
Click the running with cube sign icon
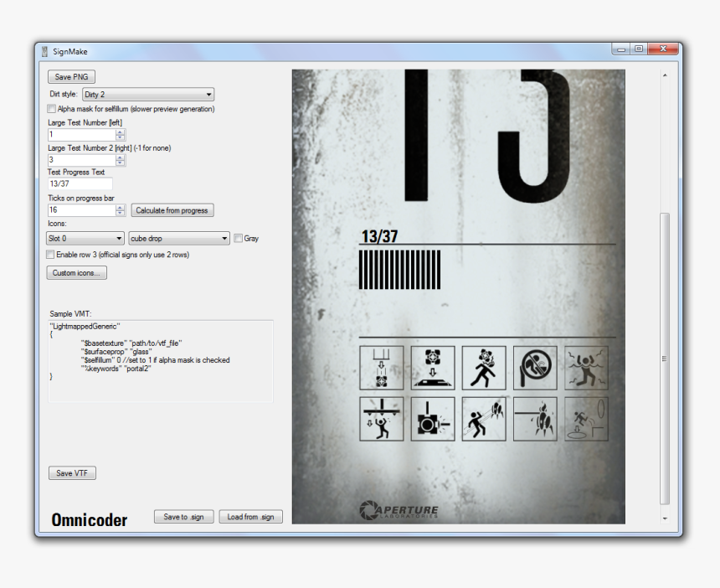coord(484,368)
